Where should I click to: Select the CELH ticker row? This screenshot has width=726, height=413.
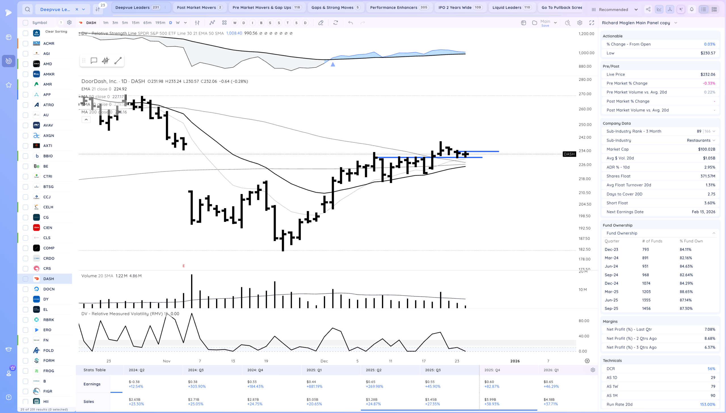coord(48,207)
